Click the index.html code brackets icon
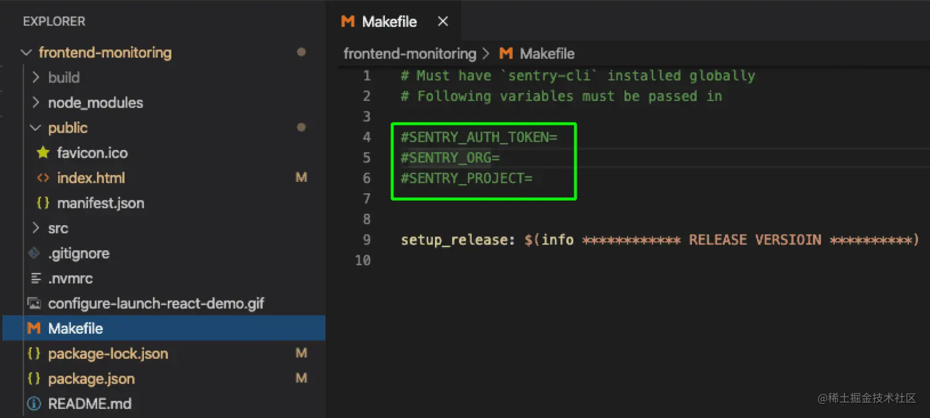The height and width of the screenshot is (418, 930). pos(42,178)
